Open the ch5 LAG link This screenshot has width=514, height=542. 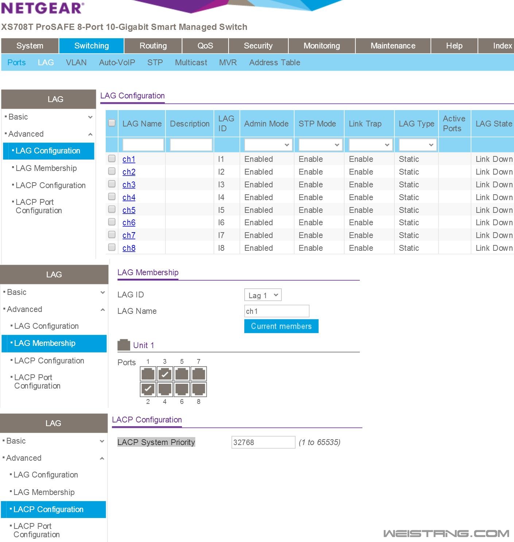point(129,210)
